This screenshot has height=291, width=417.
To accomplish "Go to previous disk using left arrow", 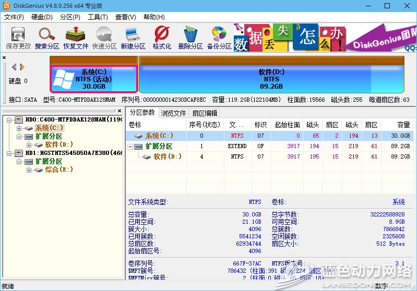I will click(x=14, y=67).
